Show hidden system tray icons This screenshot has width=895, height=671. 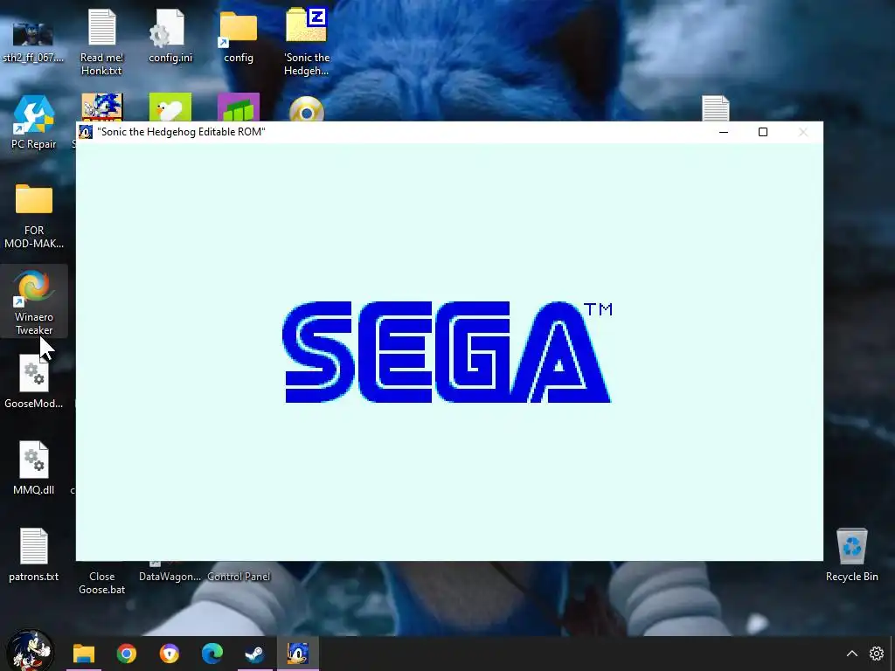[851, 654]
